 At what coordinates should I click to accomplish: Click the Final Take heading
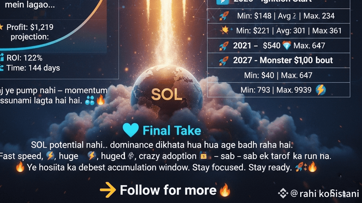click(x=172, y=130)
